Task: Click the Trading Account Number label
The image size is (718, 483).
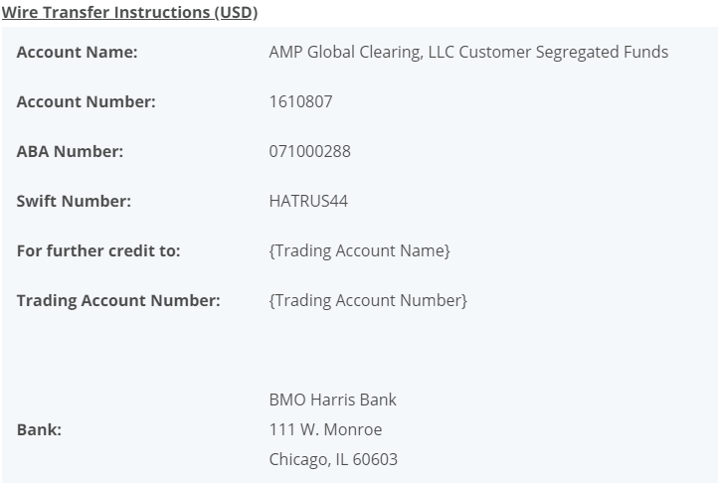Action: pyautogui.click(x=118, y=300)
